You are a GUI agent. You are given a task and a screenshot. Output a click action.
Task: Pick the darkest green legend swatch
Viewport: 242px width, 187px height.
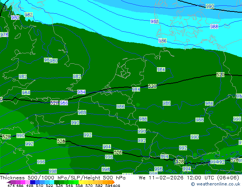(x=56, y=182)
